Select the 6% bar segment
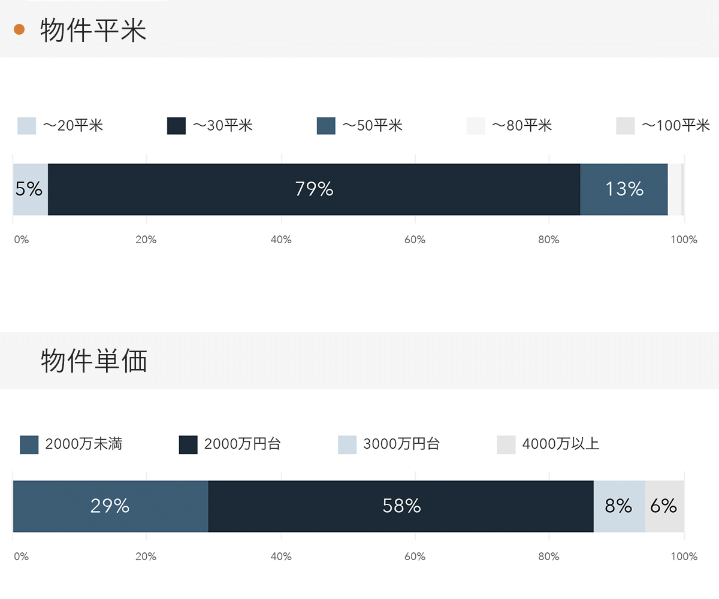The height and width of the screenshot is (599, 719). [x=664, y=506]
